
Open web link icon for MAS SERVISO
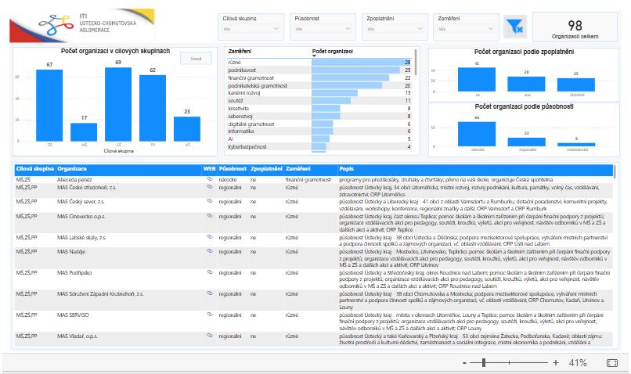point(209,313)
